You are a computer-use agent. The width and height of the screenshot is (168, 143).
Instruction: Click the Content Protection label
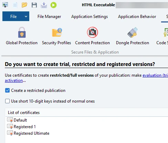(x=92, y=43)
